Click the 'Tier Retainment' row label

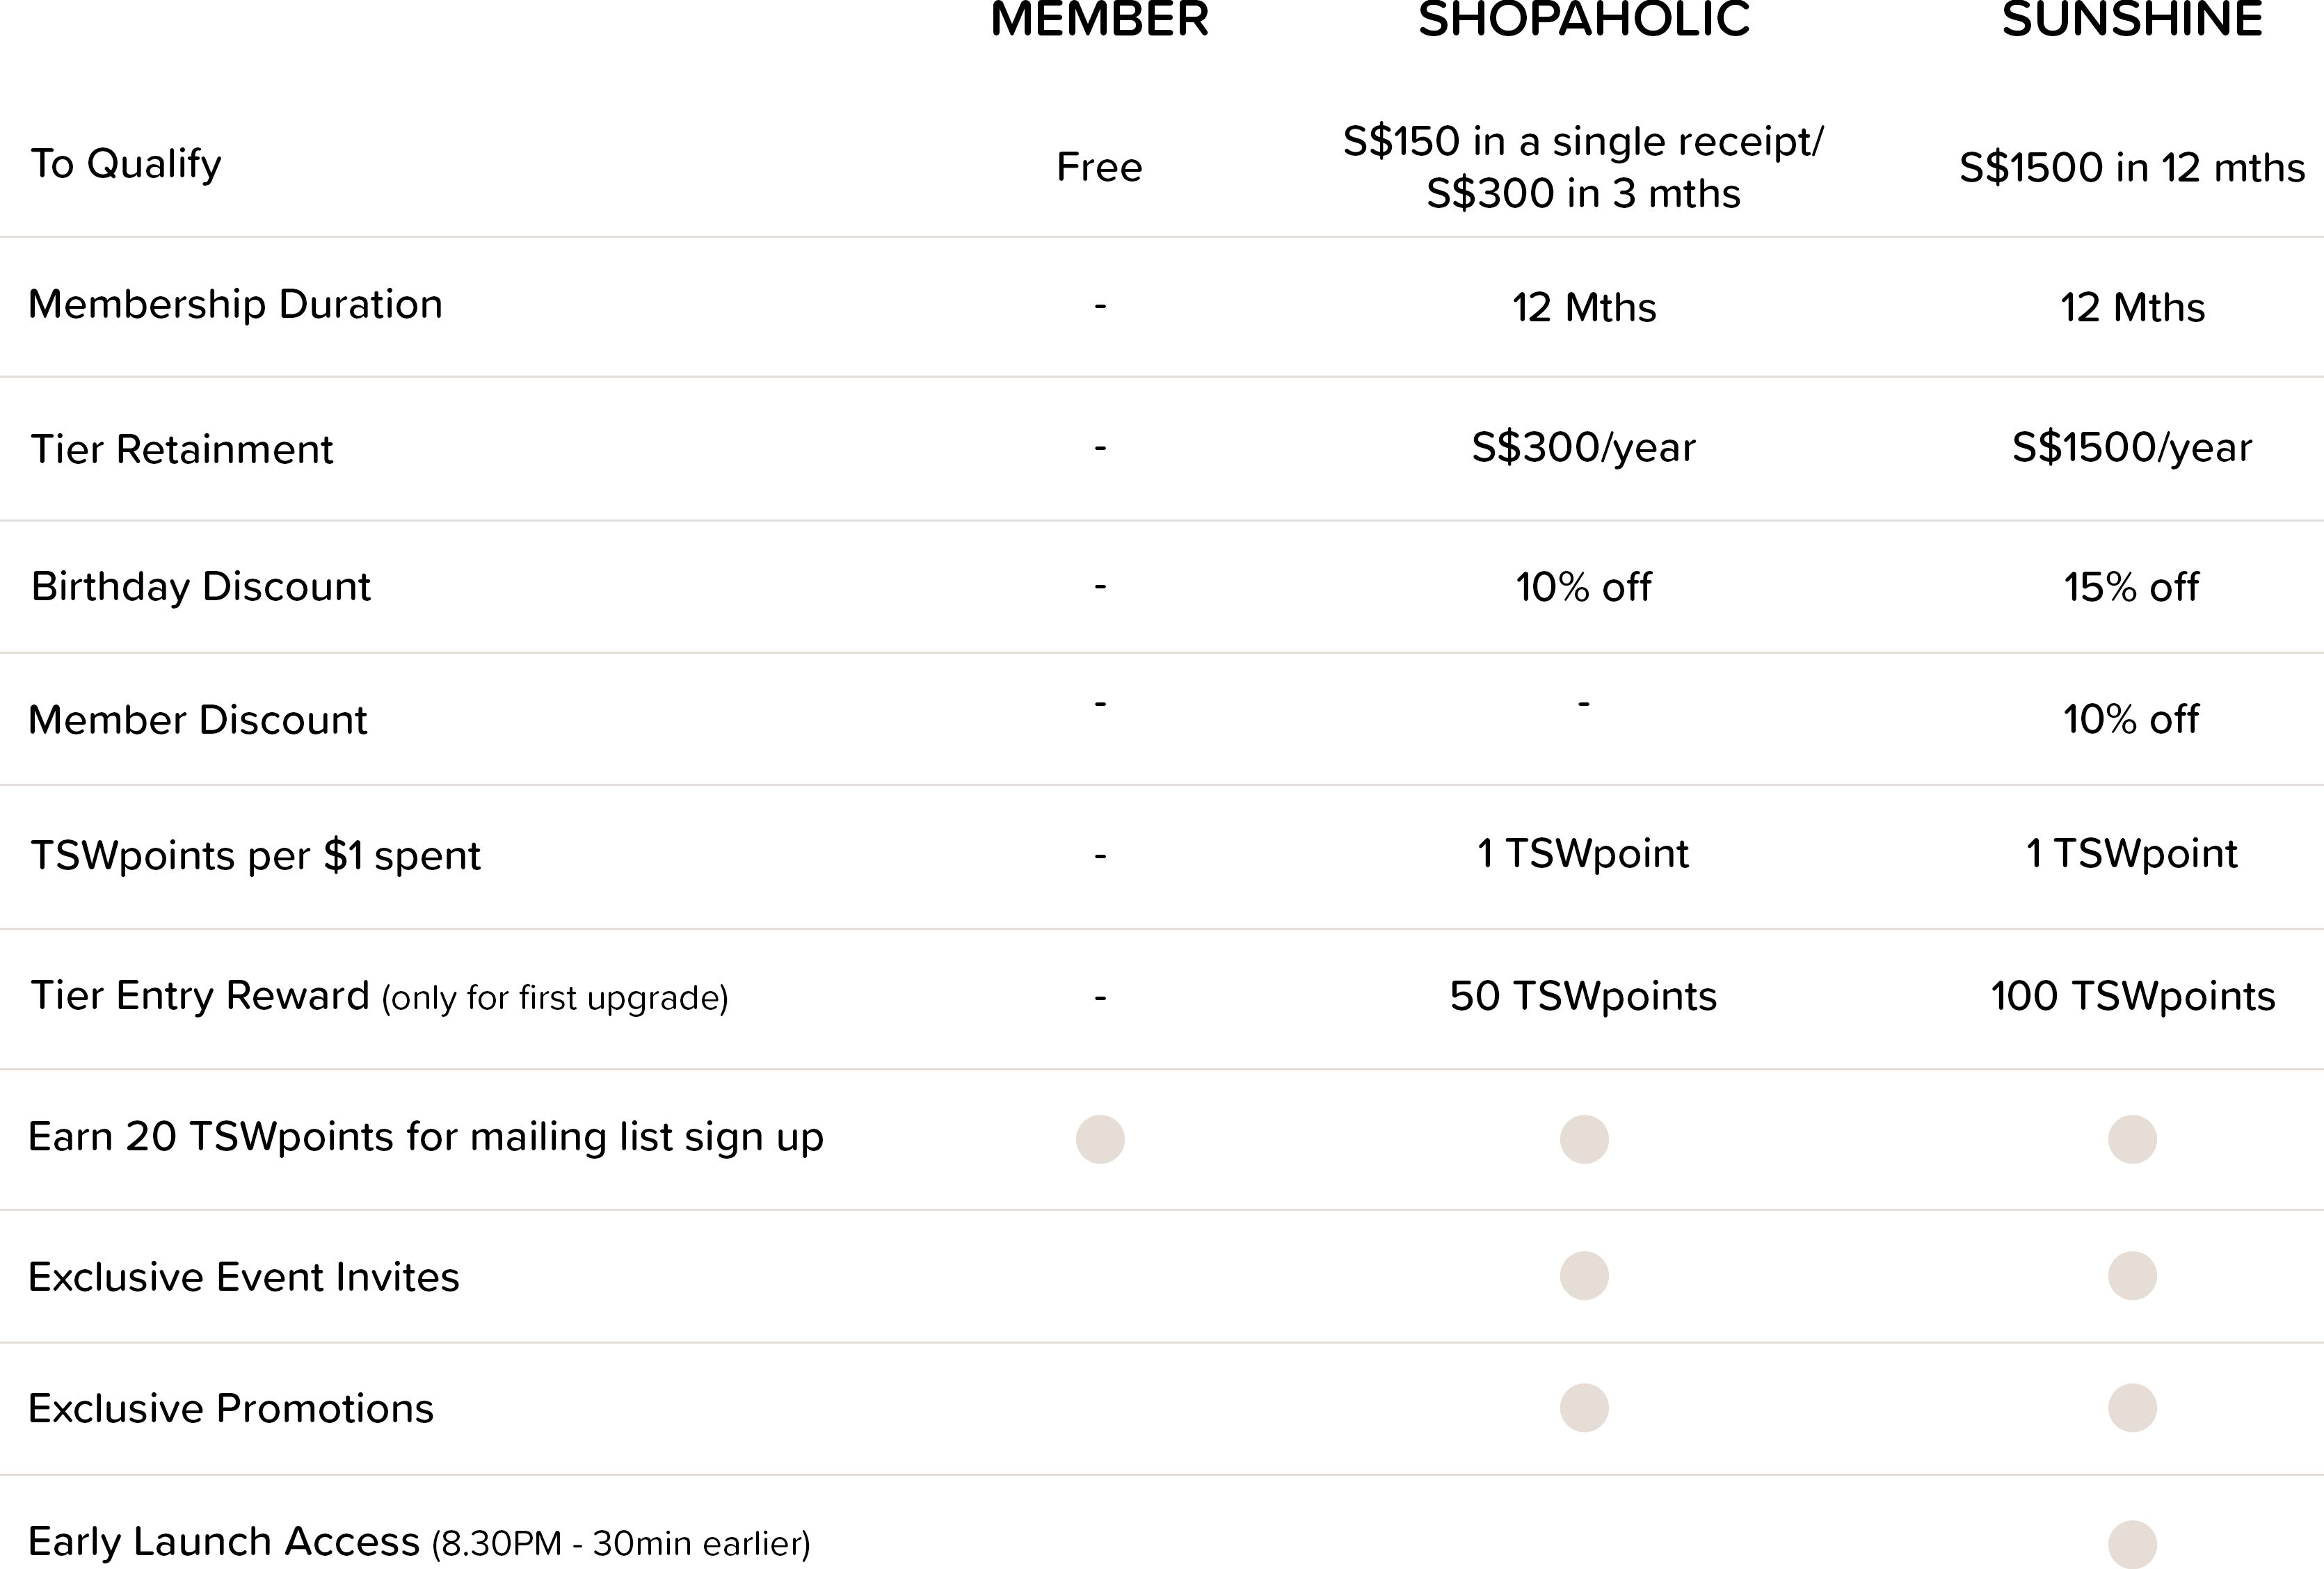[182, 449]
